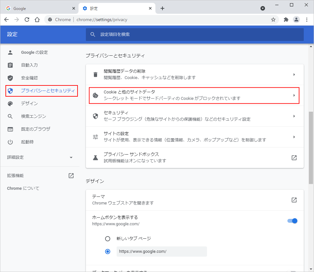Screen dimensions: 314x272
Task: Switch to the 設定 tab
Action: [117, 8]
